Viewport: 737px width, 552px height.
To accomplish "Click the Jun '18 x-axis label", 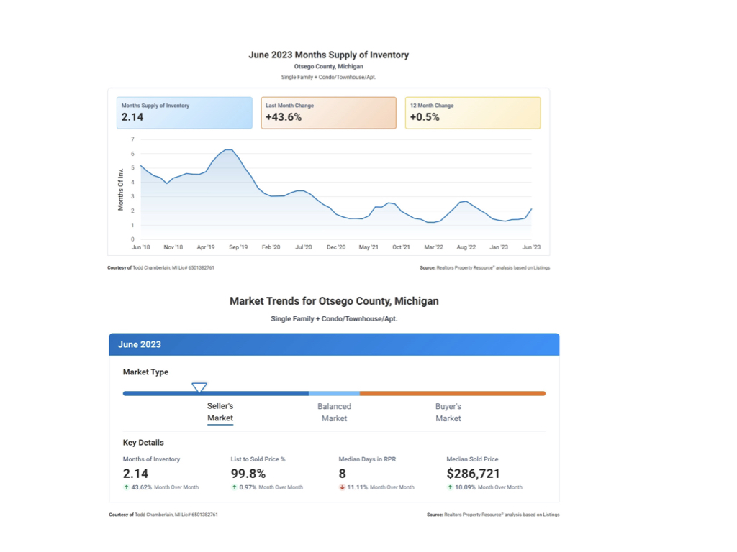I will click(x=141, y=247).
